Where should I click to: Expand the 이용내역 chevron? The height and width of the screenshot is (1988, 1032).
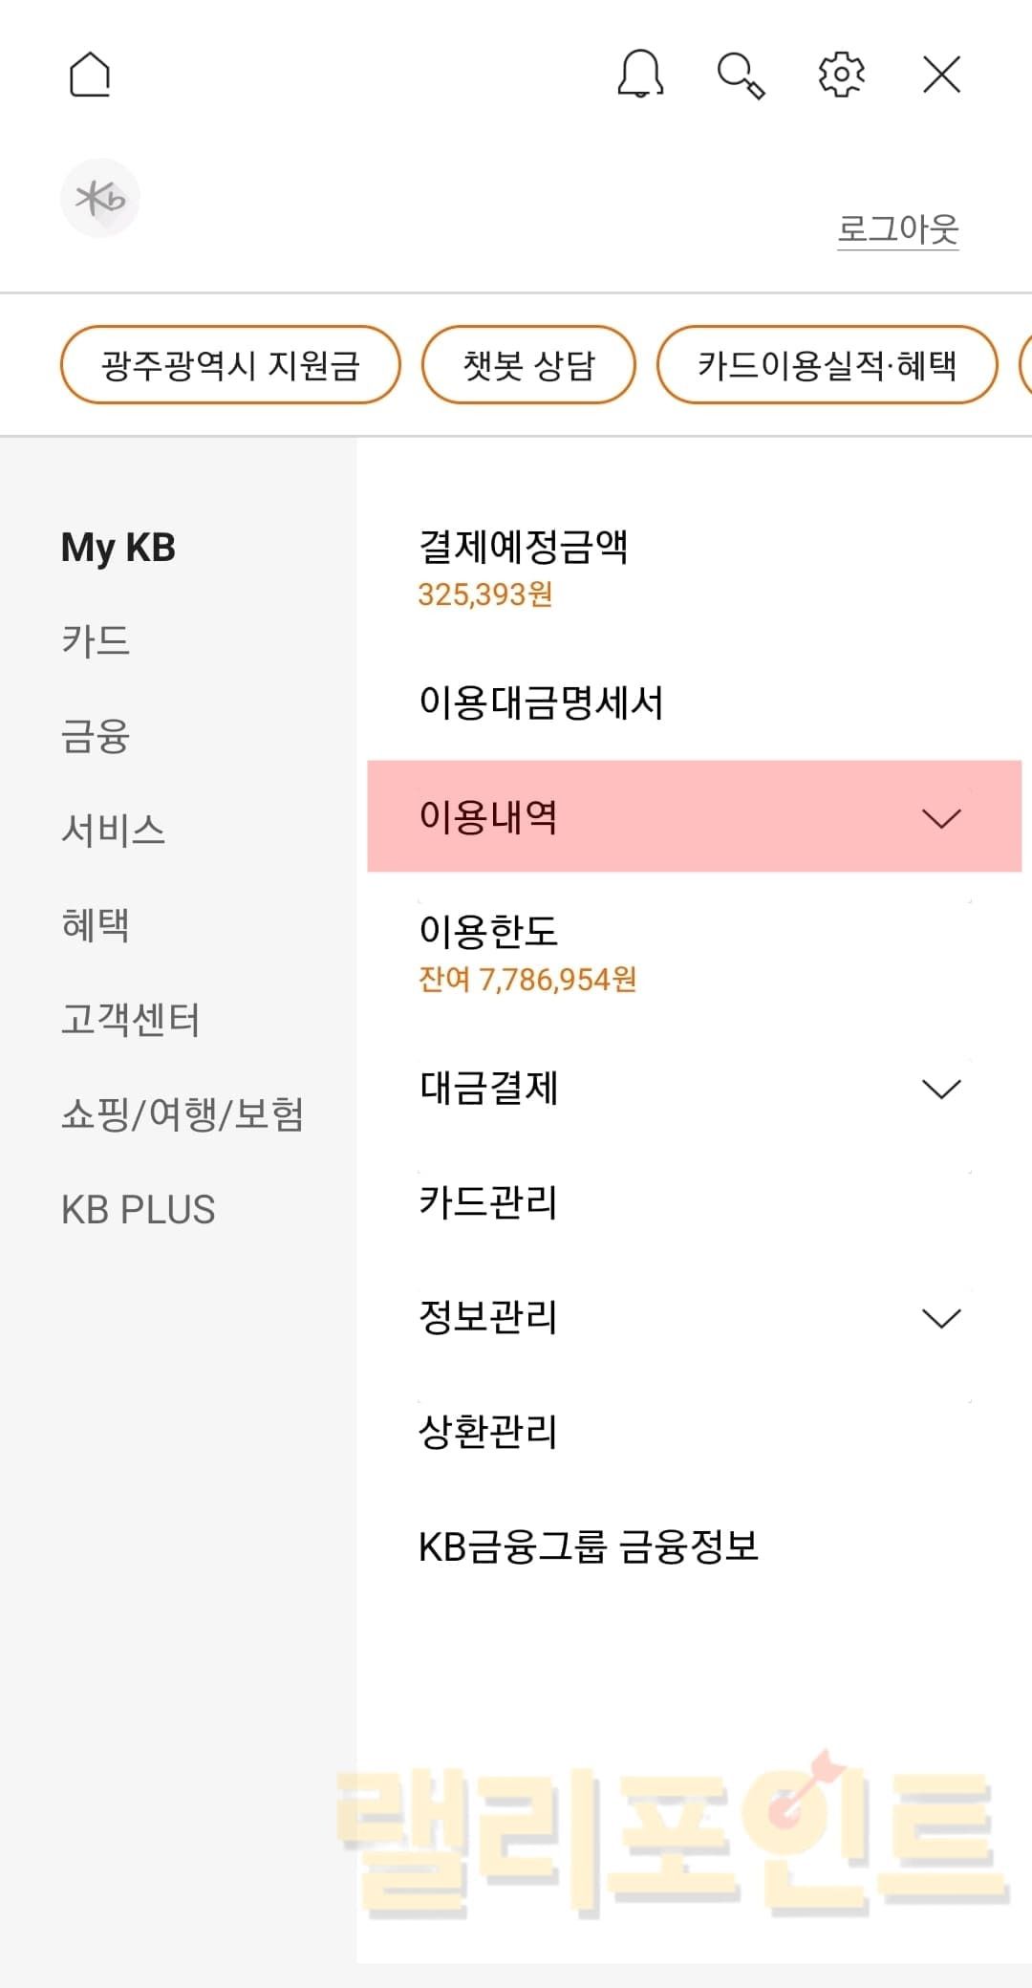pyautogui.click(x=941, y=818)
